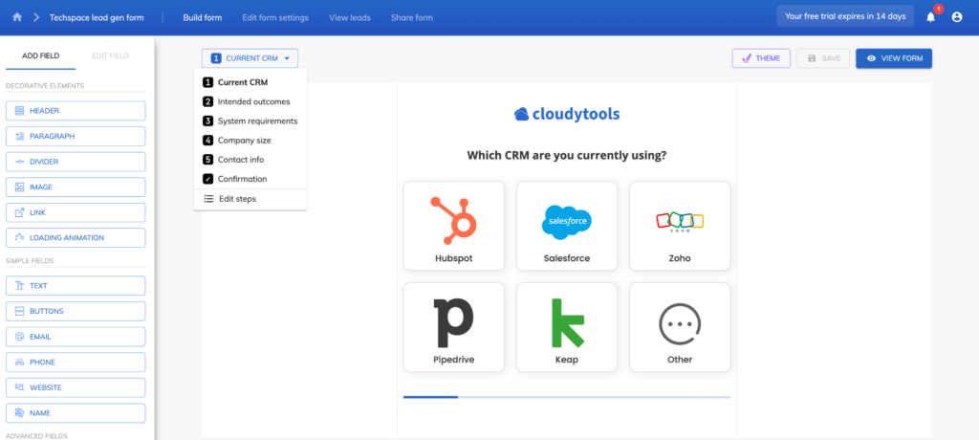Select the System requirements step
Viewport: 979px width, 440px height.
[250, 121]
